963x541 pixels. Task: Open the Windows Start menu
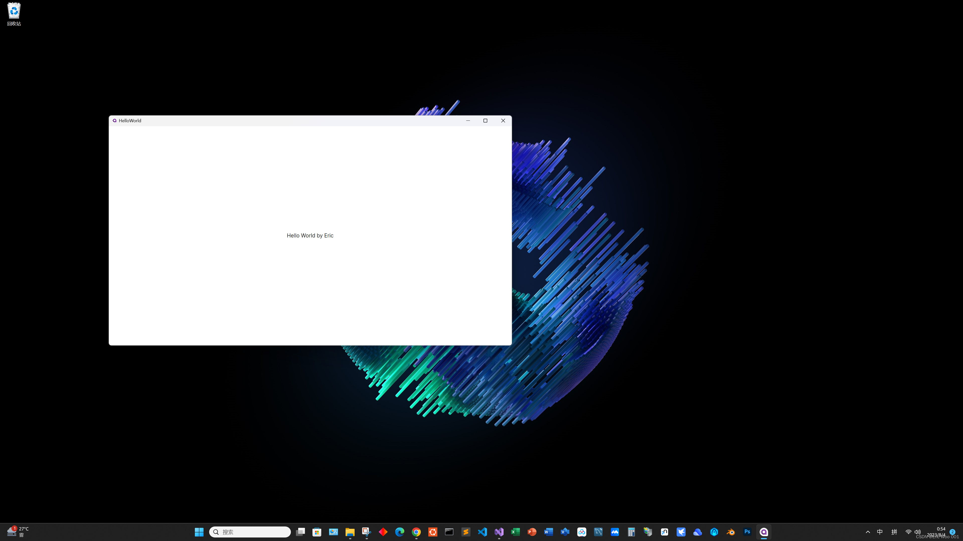[x=199, y=532]
